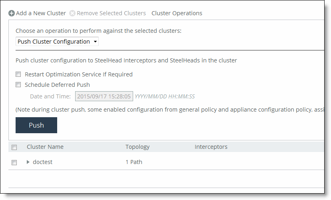
Task: Open the Push Cluster Configuration dropdown
Action: [x=57, y=42]
